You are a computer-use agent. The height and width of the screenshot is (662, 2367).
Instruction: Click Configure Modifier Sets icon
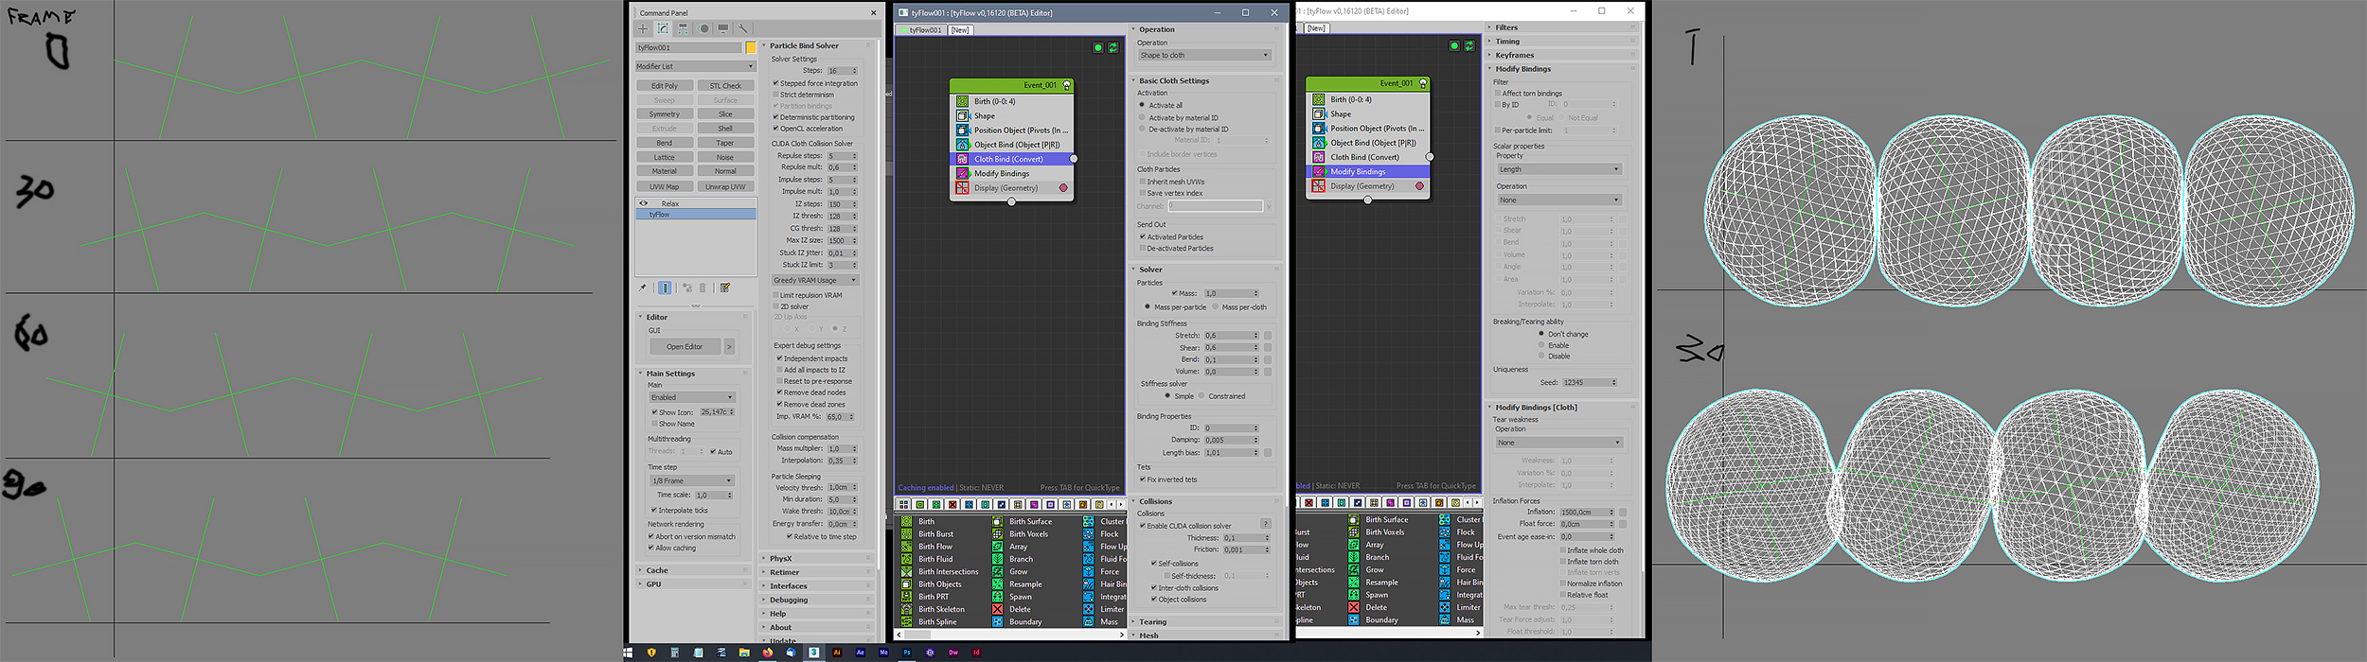click(x=725, y=287)
